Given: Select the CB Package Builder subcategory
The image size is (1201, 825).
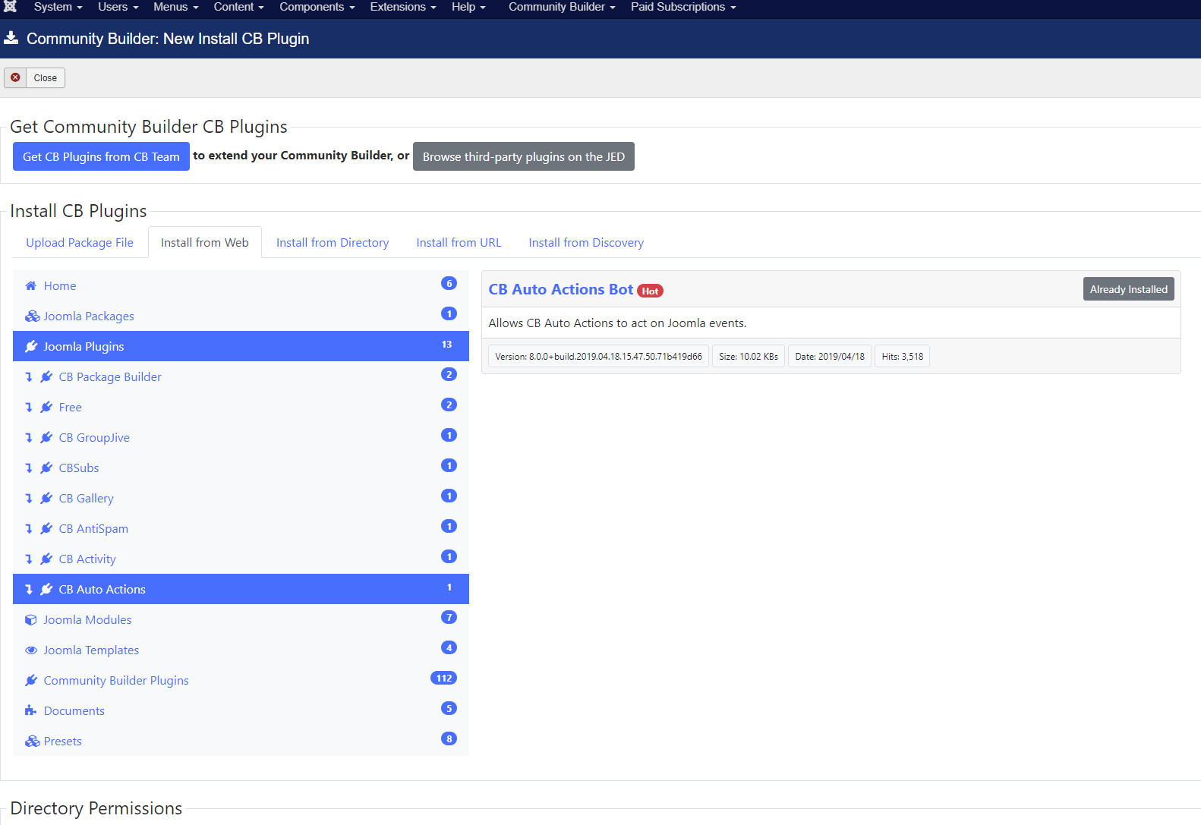Looking at the screenshot, I should point(241,376).
